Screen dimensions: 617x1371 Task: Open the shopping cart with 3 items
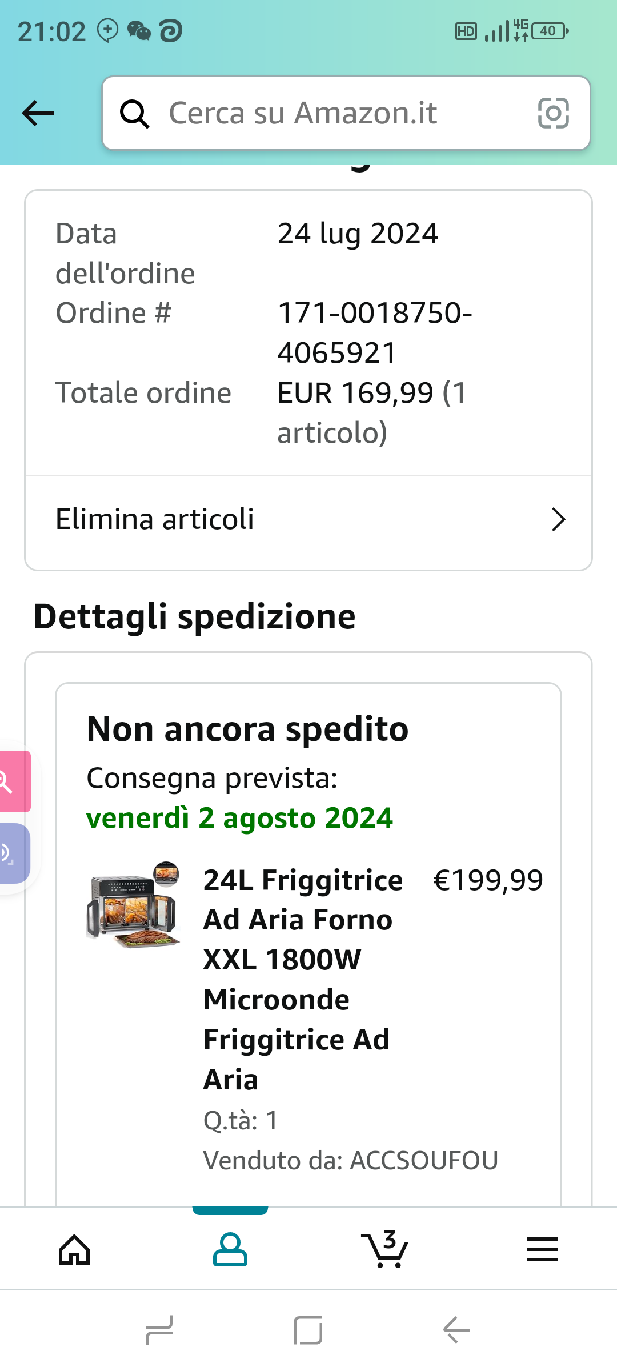pyautogui.click(x=385, y=1250)
